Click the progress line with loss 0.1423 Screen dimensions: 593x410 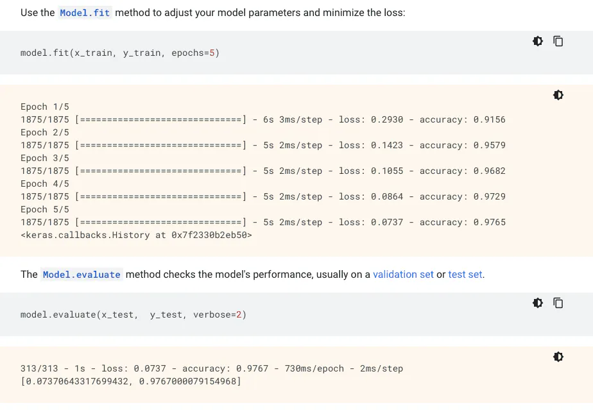point(263,145)
